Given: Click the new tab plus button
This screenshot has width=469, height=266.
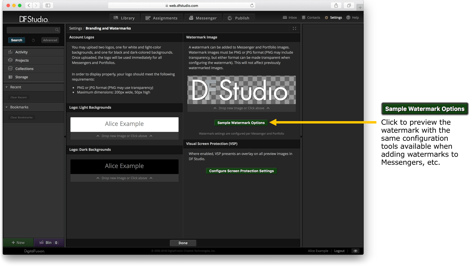Looking at the screenshot, I should (360, 8).
